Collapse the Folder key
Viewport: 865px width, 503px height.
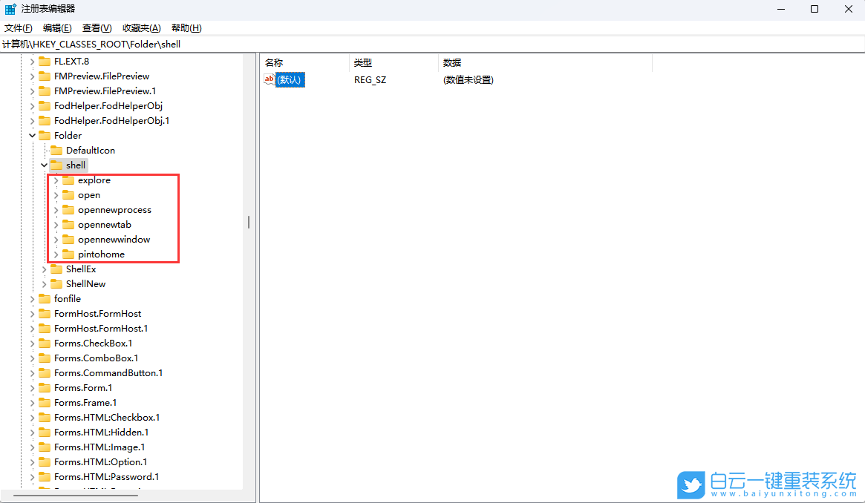click(x=31, y=135)
